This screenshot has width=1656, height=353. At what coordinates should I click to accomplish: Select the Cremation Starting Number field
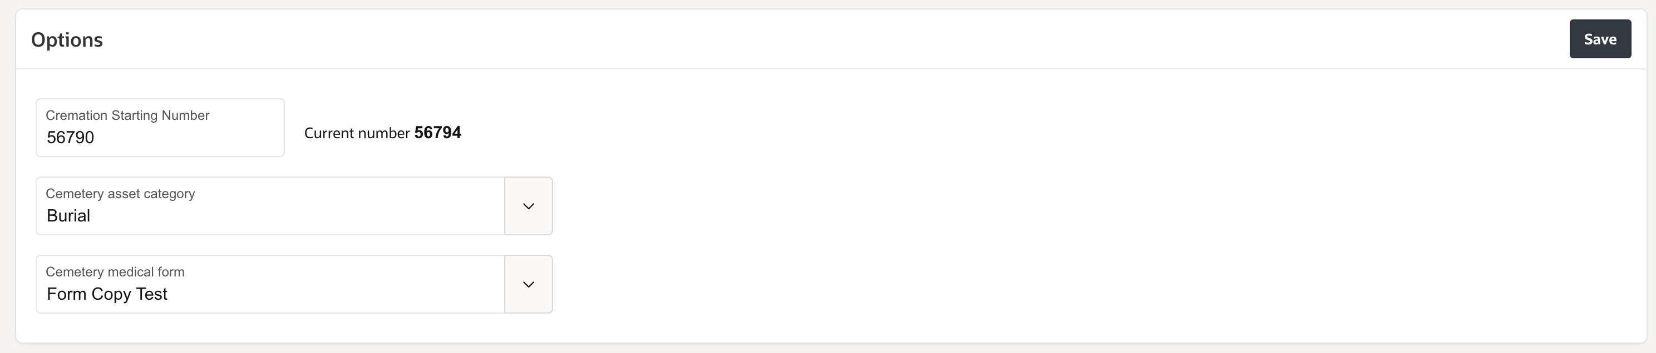click(x=160, y=137)
